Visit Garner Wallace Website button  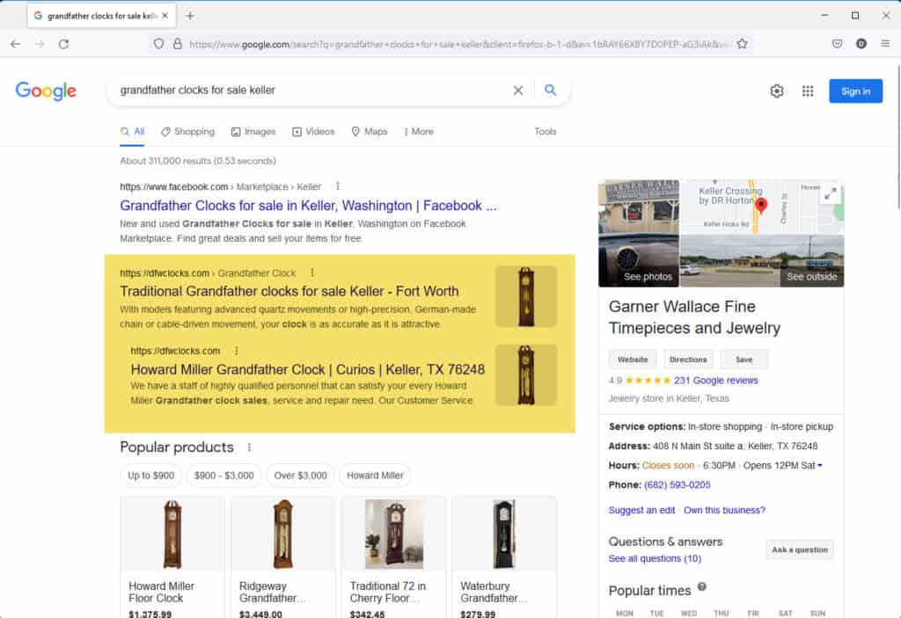coord(633,359)
